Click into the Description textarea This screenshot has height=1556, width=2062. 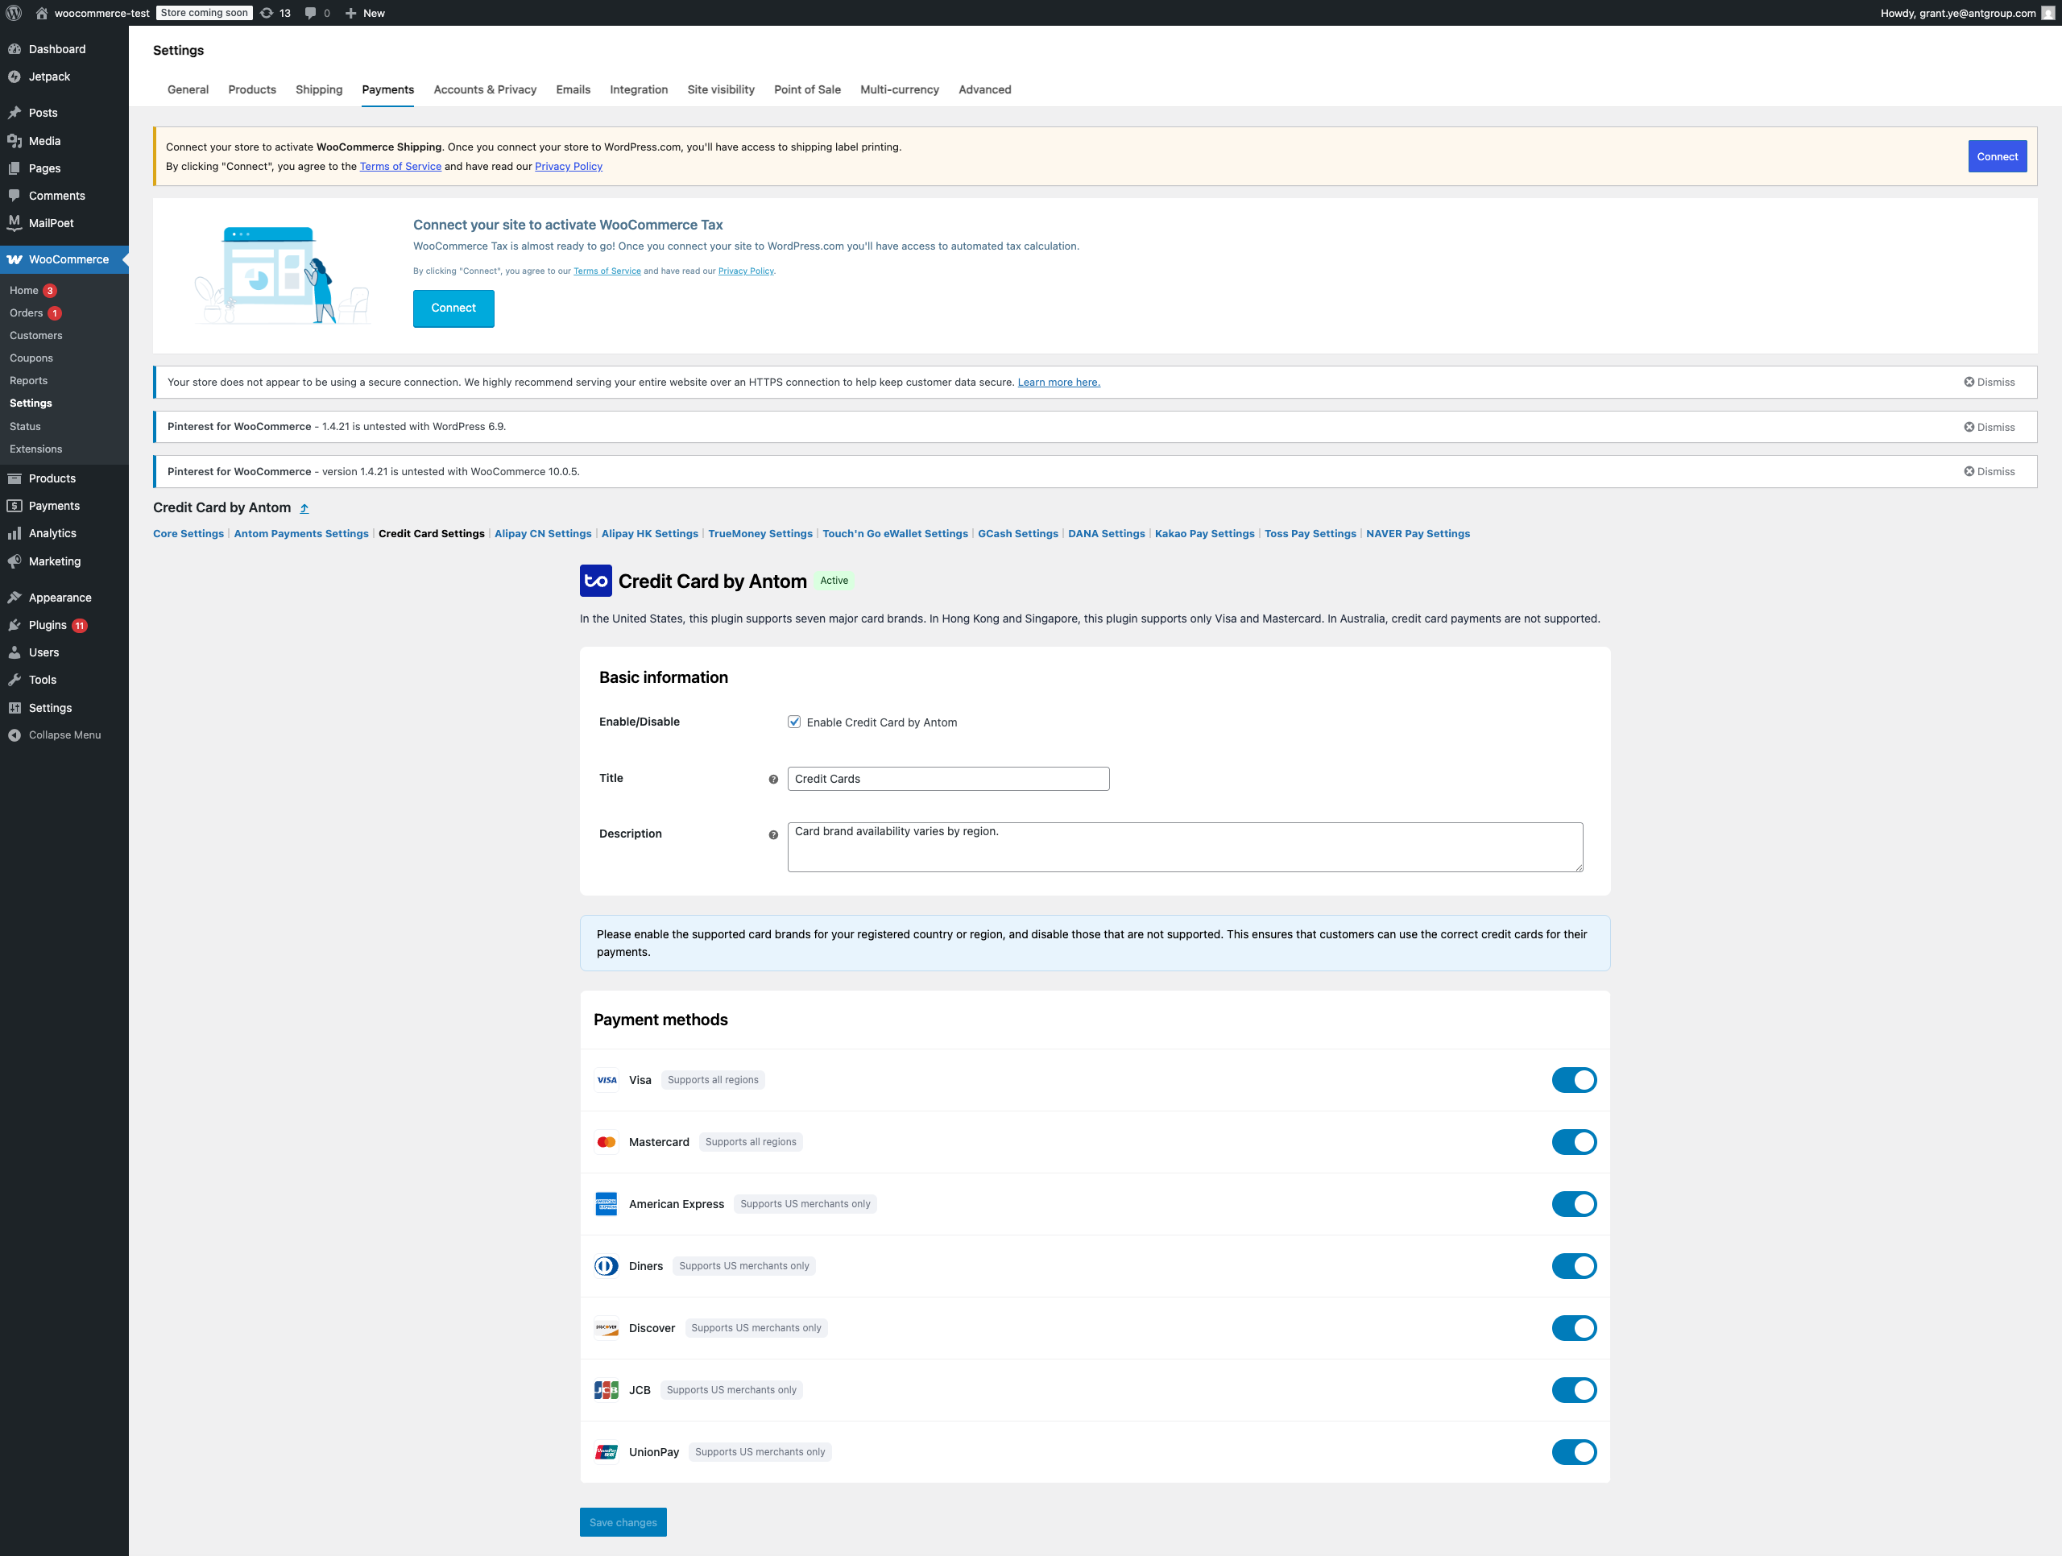(1185, 847)
